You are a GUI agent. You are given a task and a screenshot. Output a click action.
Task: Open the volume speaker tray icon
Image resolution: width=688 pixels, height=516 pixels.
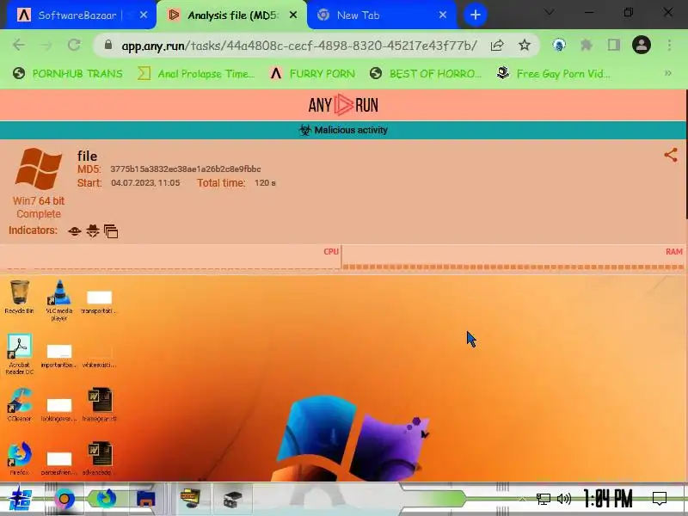click(564, 499)
